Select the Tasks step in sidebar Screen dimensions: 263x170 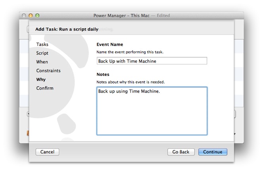pyautogui.click(x=42, y=44)
